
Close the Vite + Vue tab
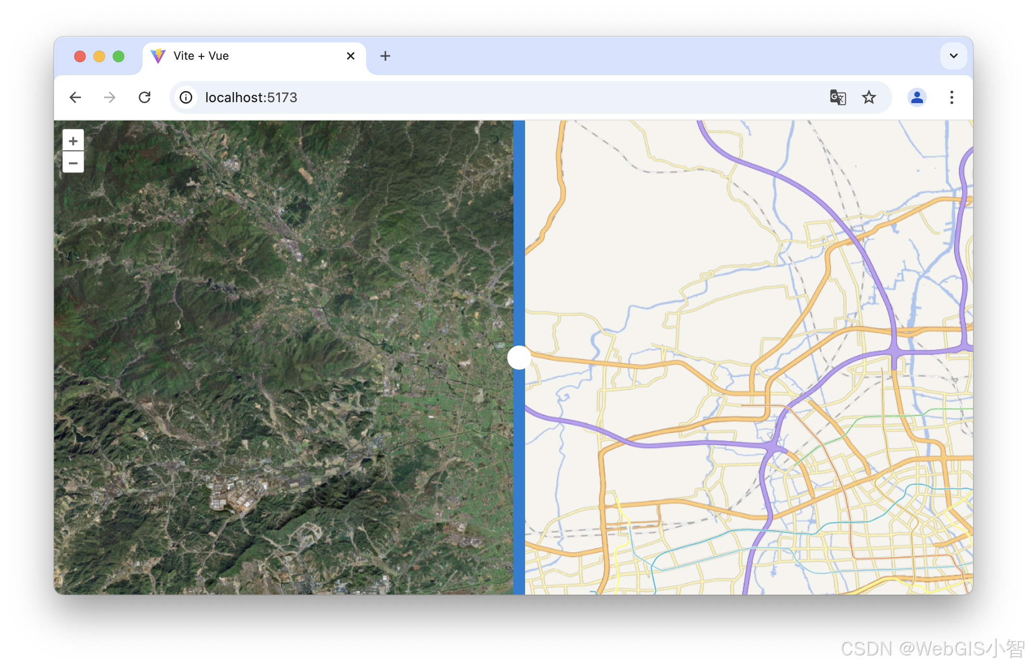pos(351,56)
